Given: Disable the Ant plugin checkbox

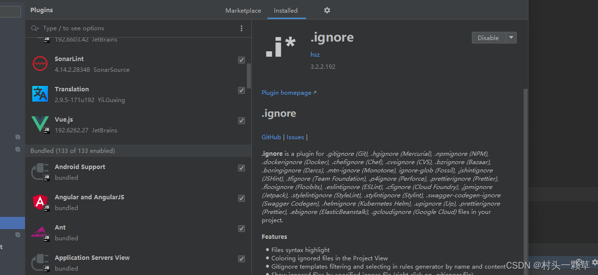Looking at the screenshot, I should click(242, 229).
